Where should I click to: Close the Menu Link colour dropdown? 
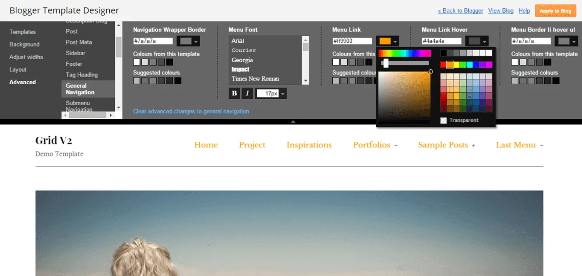pos(387,41)
